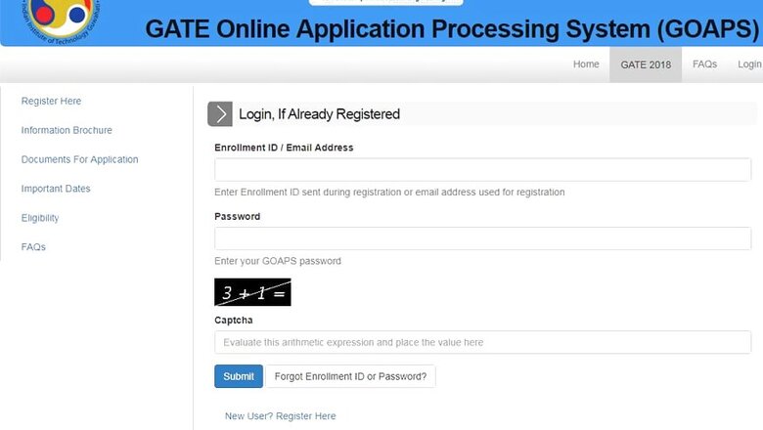Click the 'Password' field label

(x=238, y=217)
